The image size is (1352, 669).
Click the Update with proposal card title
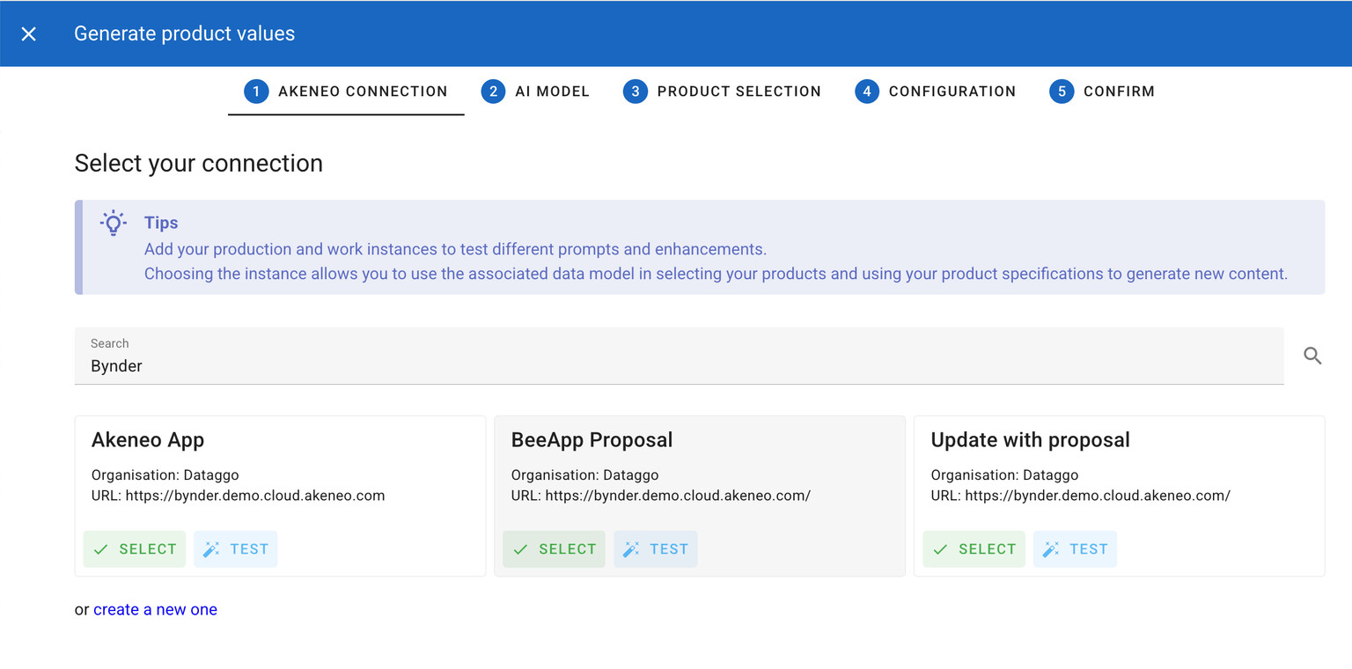[x=1030, y=440]
